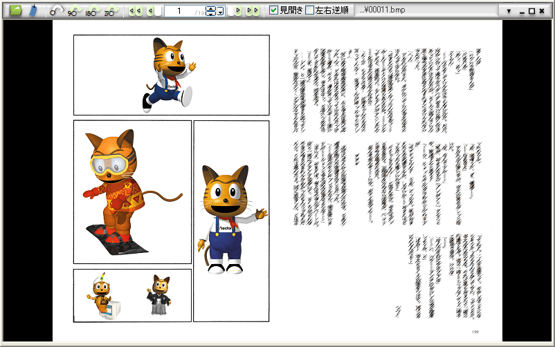Click the page number input field
This screenshot has width=555, height=347.
(x=184, y=11)
